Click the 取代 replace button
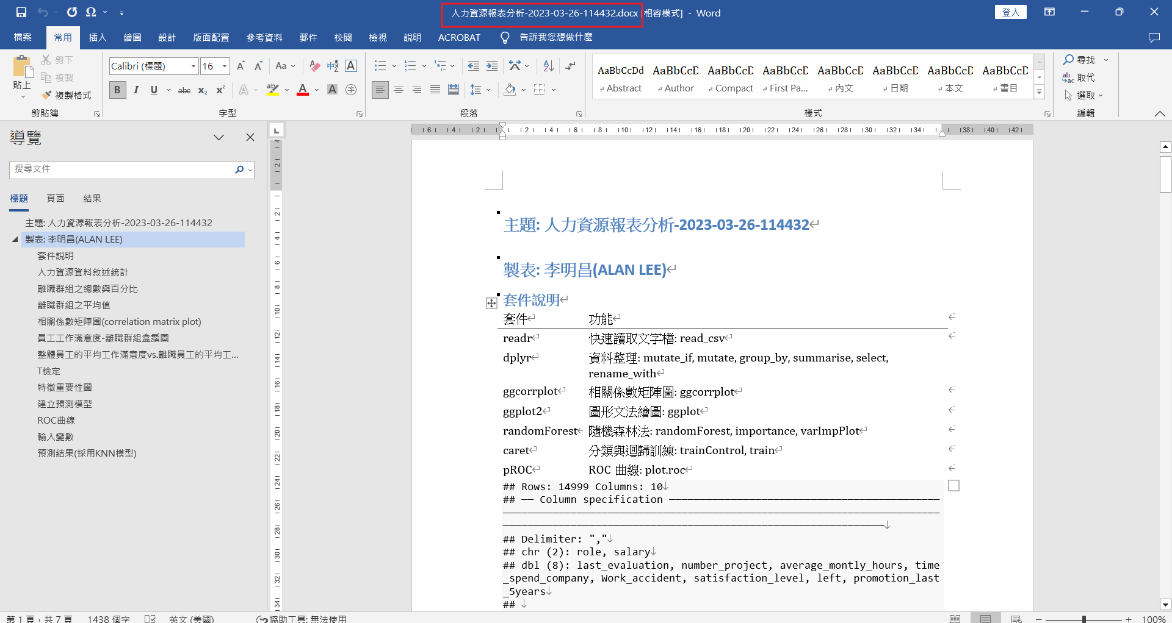The image size is (1172, 623). click(1079, 77)
